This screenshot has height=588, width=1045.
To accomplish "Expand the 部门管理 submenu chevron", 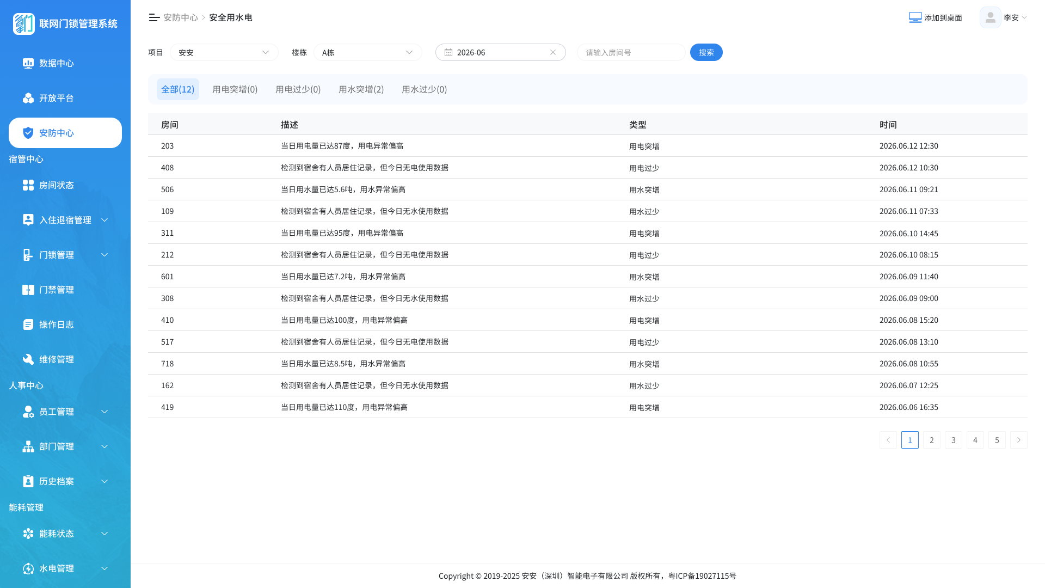I will (x=104, y=446).
